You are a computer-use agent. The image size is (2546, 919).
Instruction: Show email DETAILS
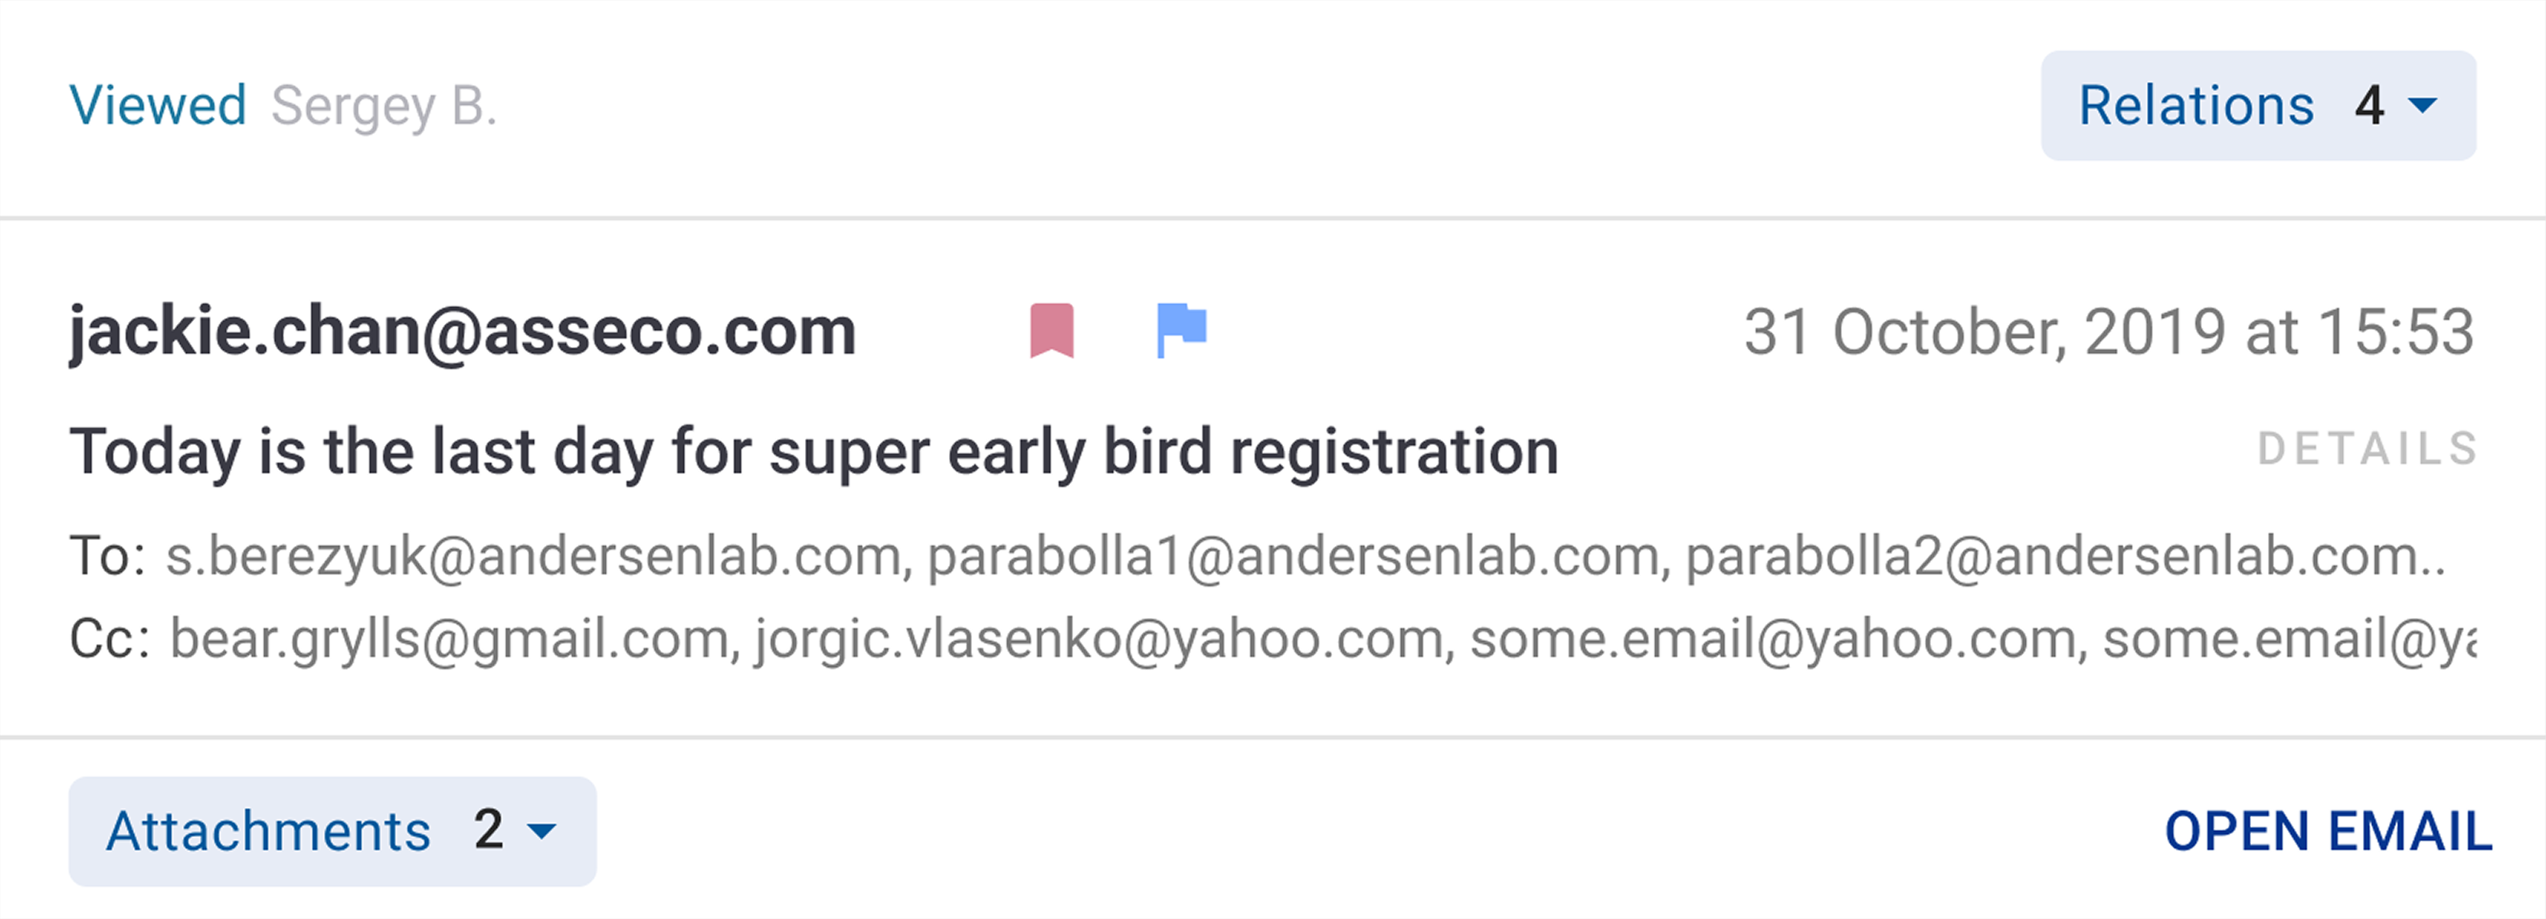coord(2367,450)
